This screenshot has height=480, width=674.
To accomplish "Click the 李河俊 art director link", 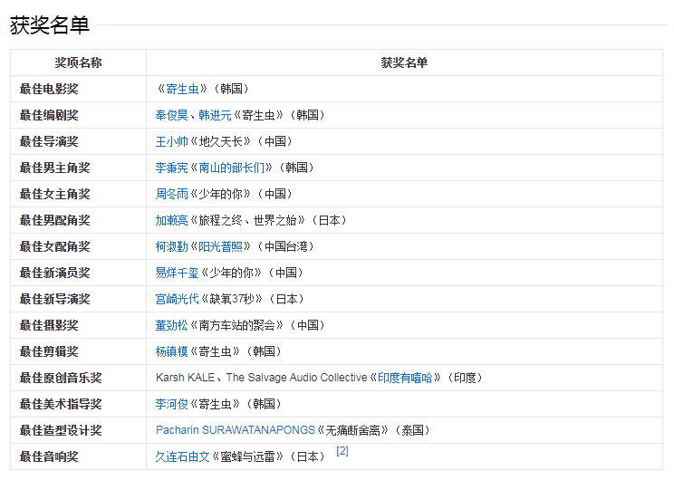I will point(172,404).
